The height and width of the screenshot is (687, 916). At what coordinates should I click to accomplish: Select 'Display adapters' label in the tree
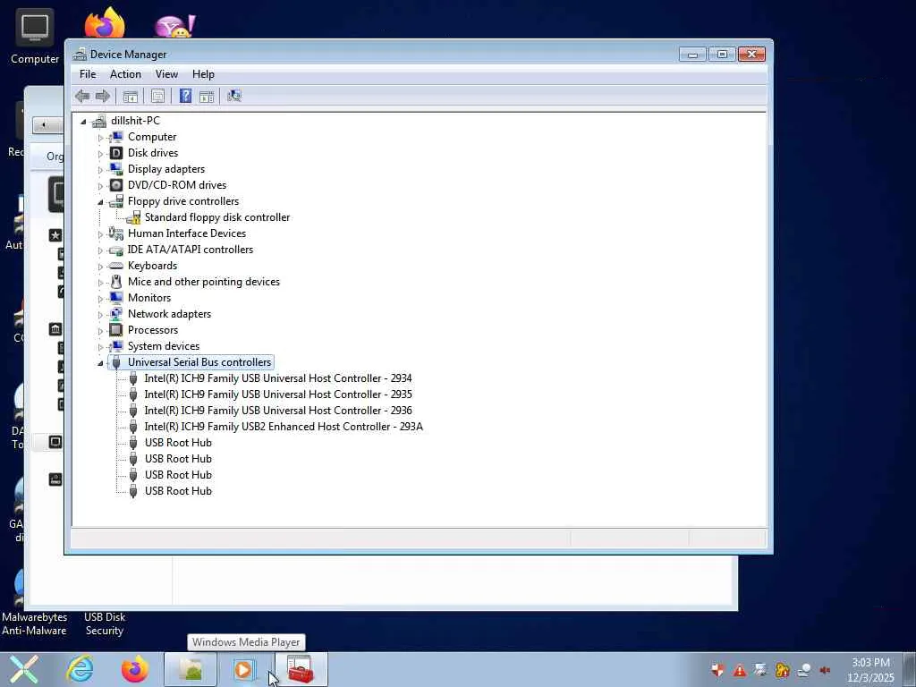pyautogui.click(x=166, y=169)
